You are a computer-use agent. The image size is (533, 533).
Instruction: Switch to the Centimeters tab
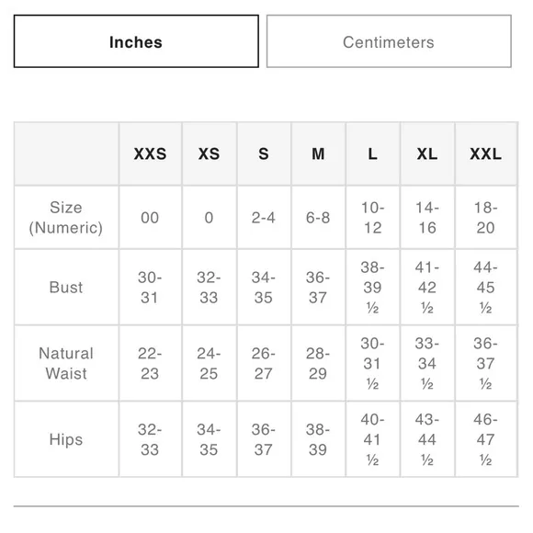(x=389, y=41)
